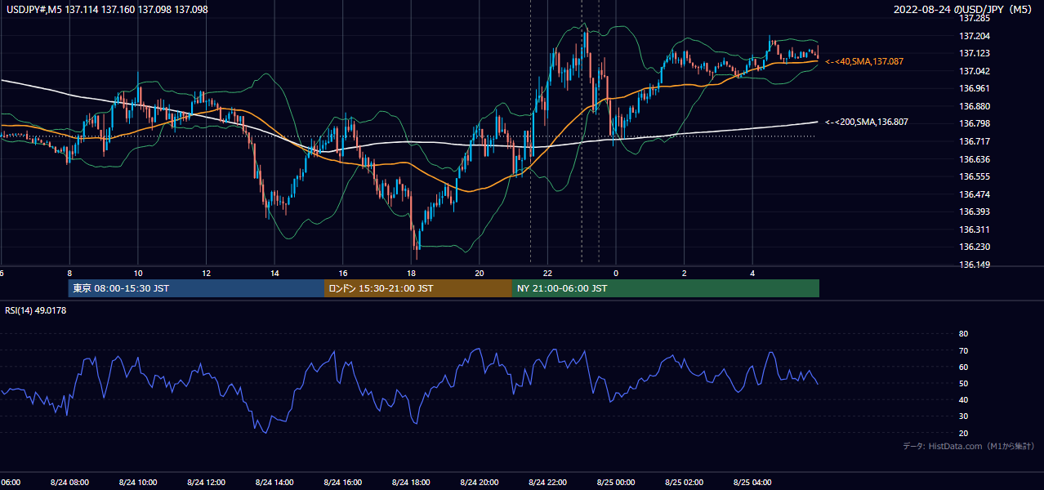Click RSI scale level 30
This screenshot has width=1044, height=490.
tap(963, 416)
